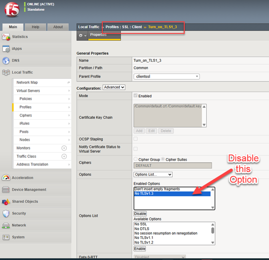269x260 pixels.
Task: Open the Options List dropdown
Action: [x=153, y=174]
